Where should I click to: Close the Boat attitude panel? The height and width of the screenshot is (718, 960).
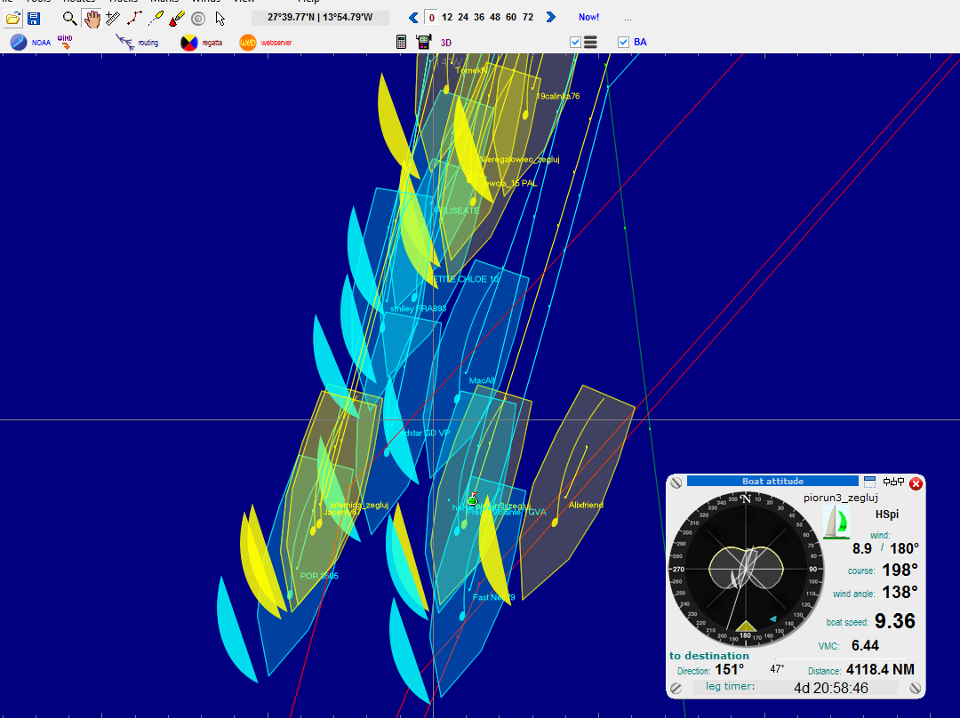coord(916,483)
